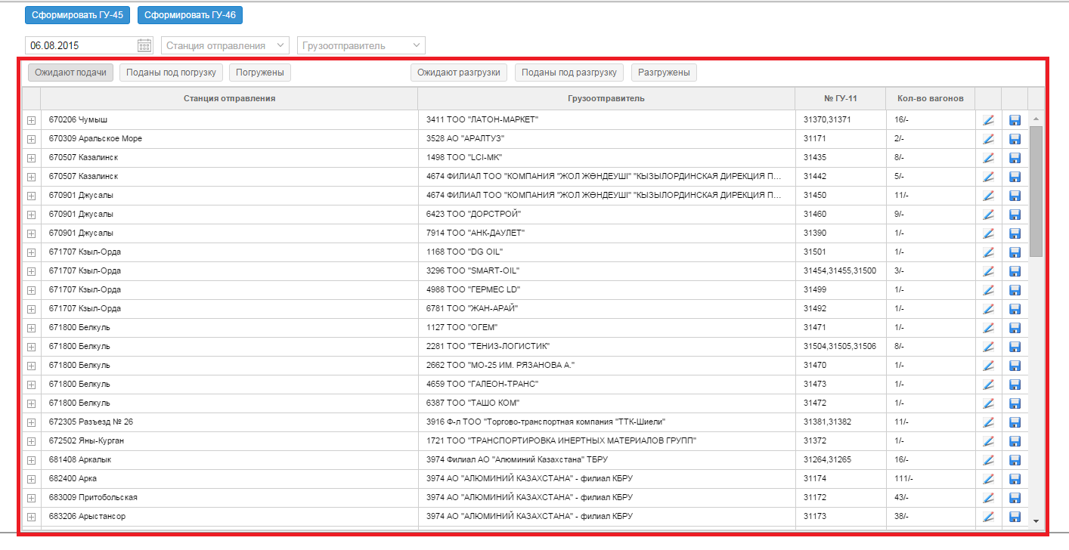
Task: Click edit pencil icon for Чумыш row
Action: (x=988, y=119)
